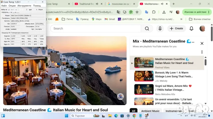
Task: Mute the Mediterranean tab speaker icon
Action: point(162,4)
